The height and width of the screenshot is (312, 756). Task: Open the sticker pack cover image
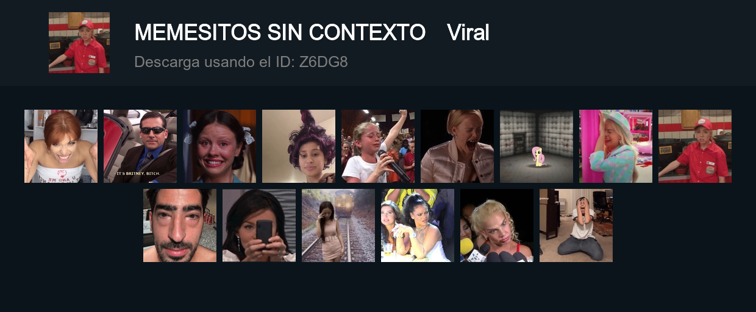79,43
